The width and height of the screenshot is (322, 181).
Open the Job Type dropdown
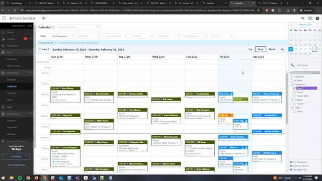coord(89,36)
